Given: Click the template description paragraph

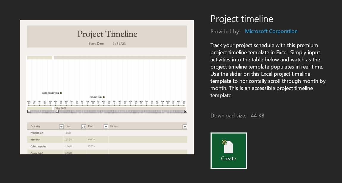Looking at the screenshot, I should [268, 70].
